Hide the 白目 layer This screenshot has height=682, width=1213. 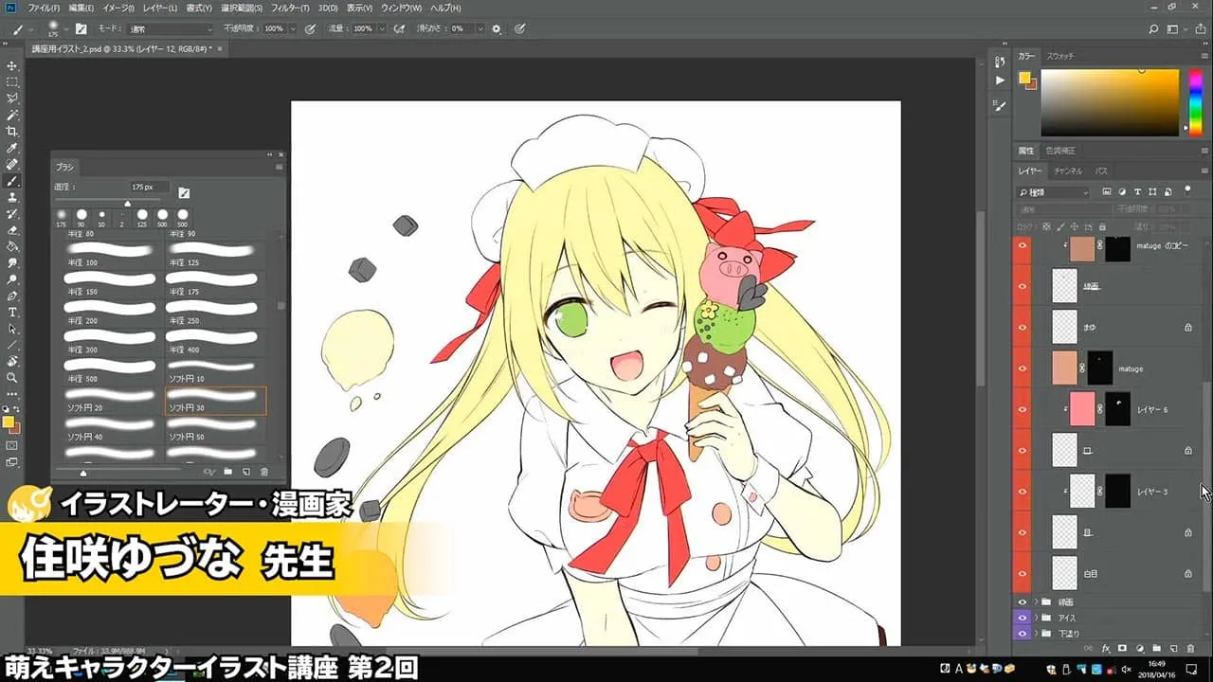[x=1023, y=572]
